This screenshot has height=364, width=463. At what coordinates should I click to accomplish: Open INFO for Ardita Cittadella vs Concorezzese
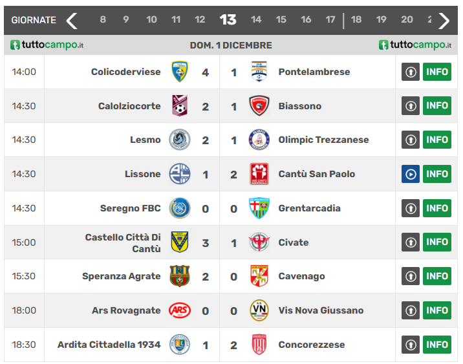pos(437,345)
